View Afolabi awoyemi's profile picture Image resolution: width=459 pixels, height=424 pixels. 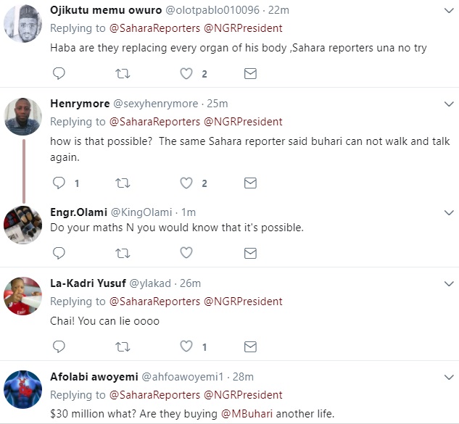click(x=22, y=389)
